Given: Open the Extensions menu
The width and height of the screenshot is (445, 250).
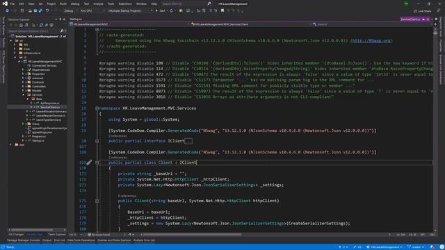Looking at the screenshot, I should (125, 3).
